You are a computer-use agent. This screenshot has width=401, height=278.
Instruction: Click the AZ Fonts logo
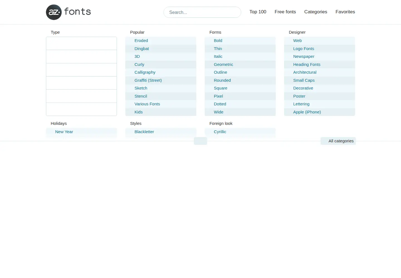point(69,12)
